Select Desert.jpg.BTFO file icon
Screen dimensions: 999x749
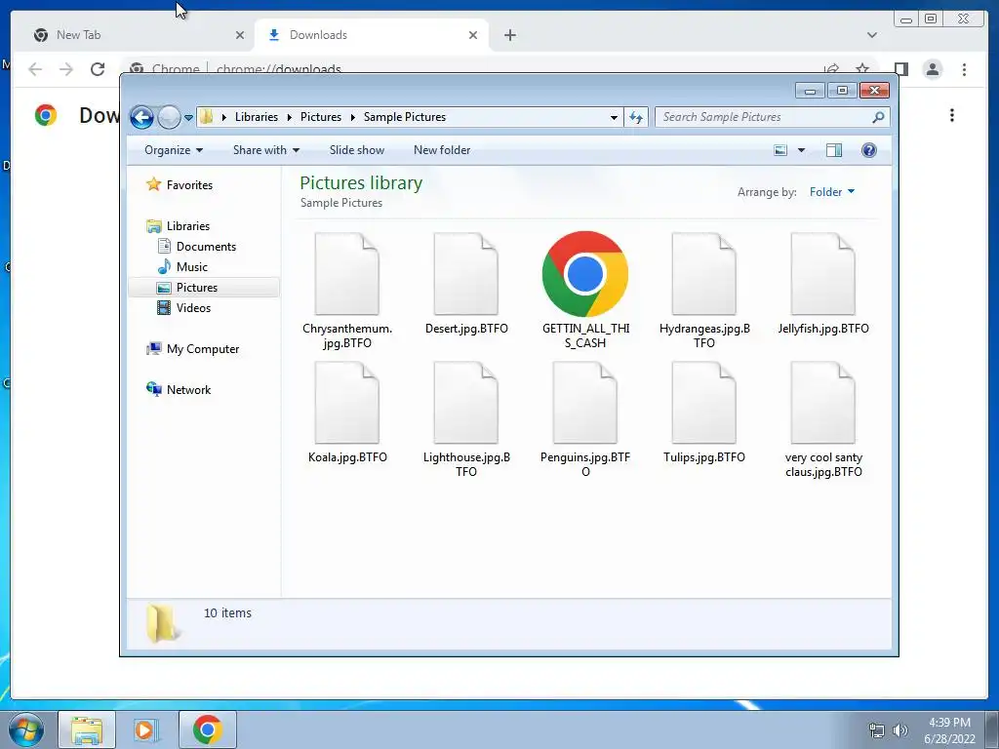(x=466, y=274)
